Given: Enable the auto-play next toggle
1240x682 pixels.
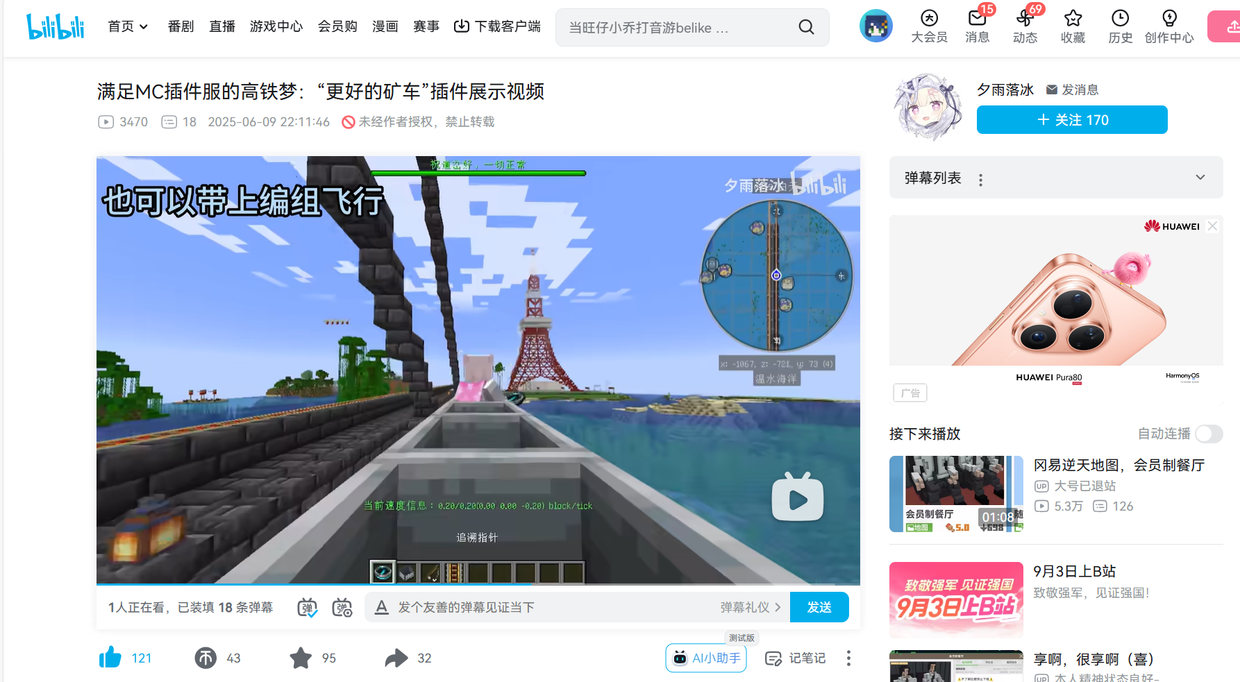Looking at the screenshot, I should pos(1208,434).
